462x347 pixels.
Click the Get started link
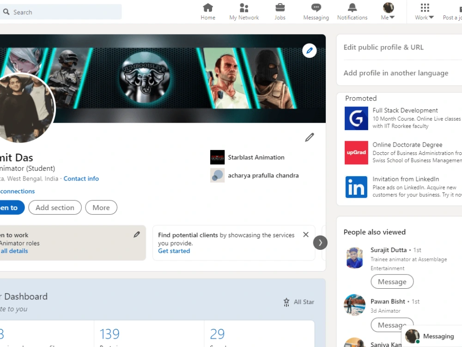point(174,251)
